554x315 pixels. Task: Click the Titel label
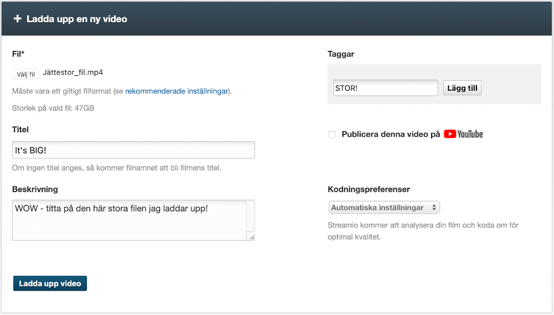coord(20,130)
